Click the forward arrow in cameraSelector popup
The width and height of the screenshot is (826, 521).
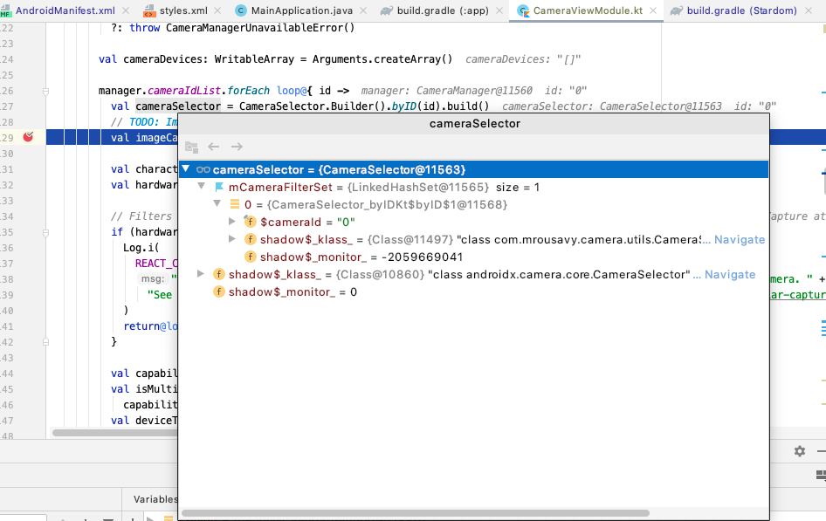click(x=235, y=147)
